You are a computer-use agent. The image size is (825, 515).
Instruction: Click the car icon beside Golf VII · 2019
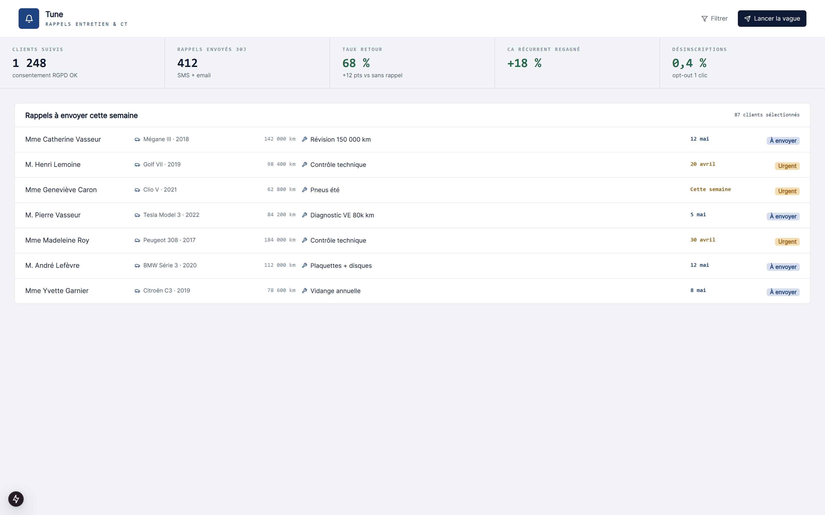pyautogui.click(x=137, y=165)
